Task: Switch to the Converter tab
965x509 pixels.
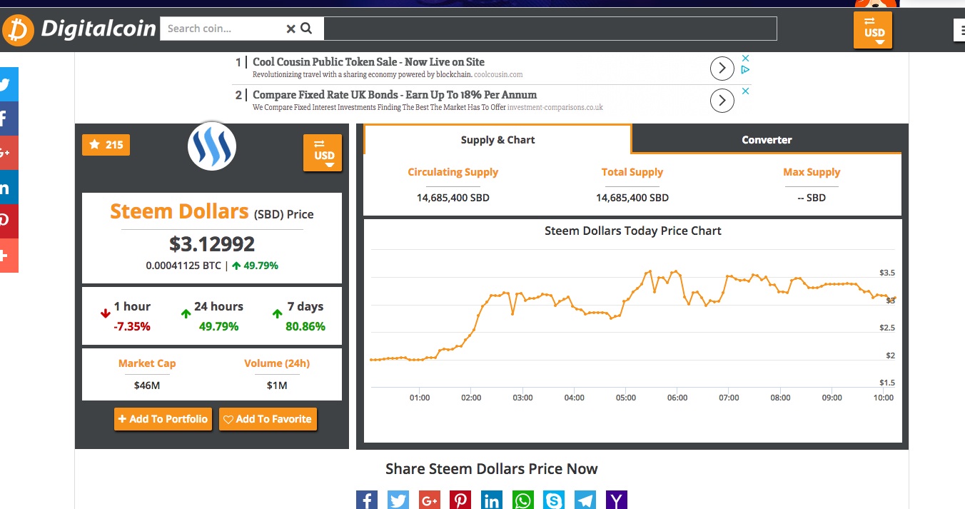Action: tap(767, 140)
